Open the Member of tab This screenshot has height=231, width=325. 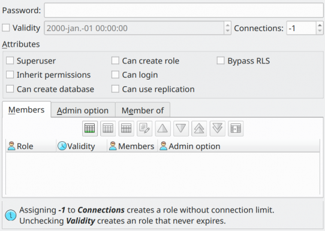click(x=143, y=111)
